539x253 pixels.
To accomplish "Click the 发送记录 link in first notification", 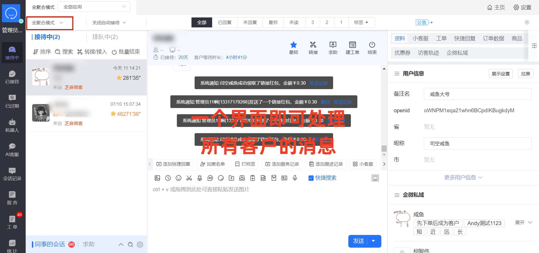I will 318,83.
